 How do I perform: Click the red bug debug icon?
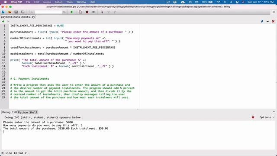tap(87, 12)
